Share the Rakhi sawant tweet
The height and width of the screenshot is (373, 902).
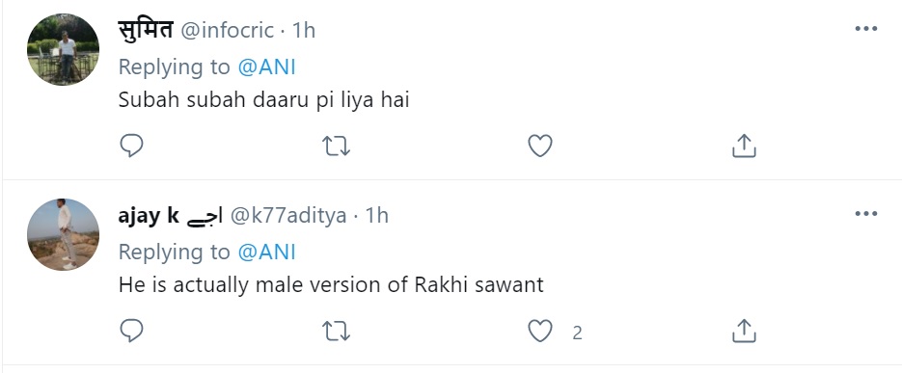coord(744,331)
